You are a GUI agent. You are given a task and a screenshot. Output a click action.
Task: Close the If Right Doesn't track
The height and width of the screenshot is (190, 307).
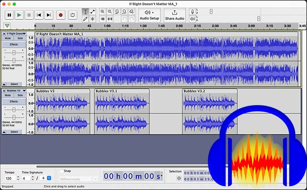tap(4, 34)
